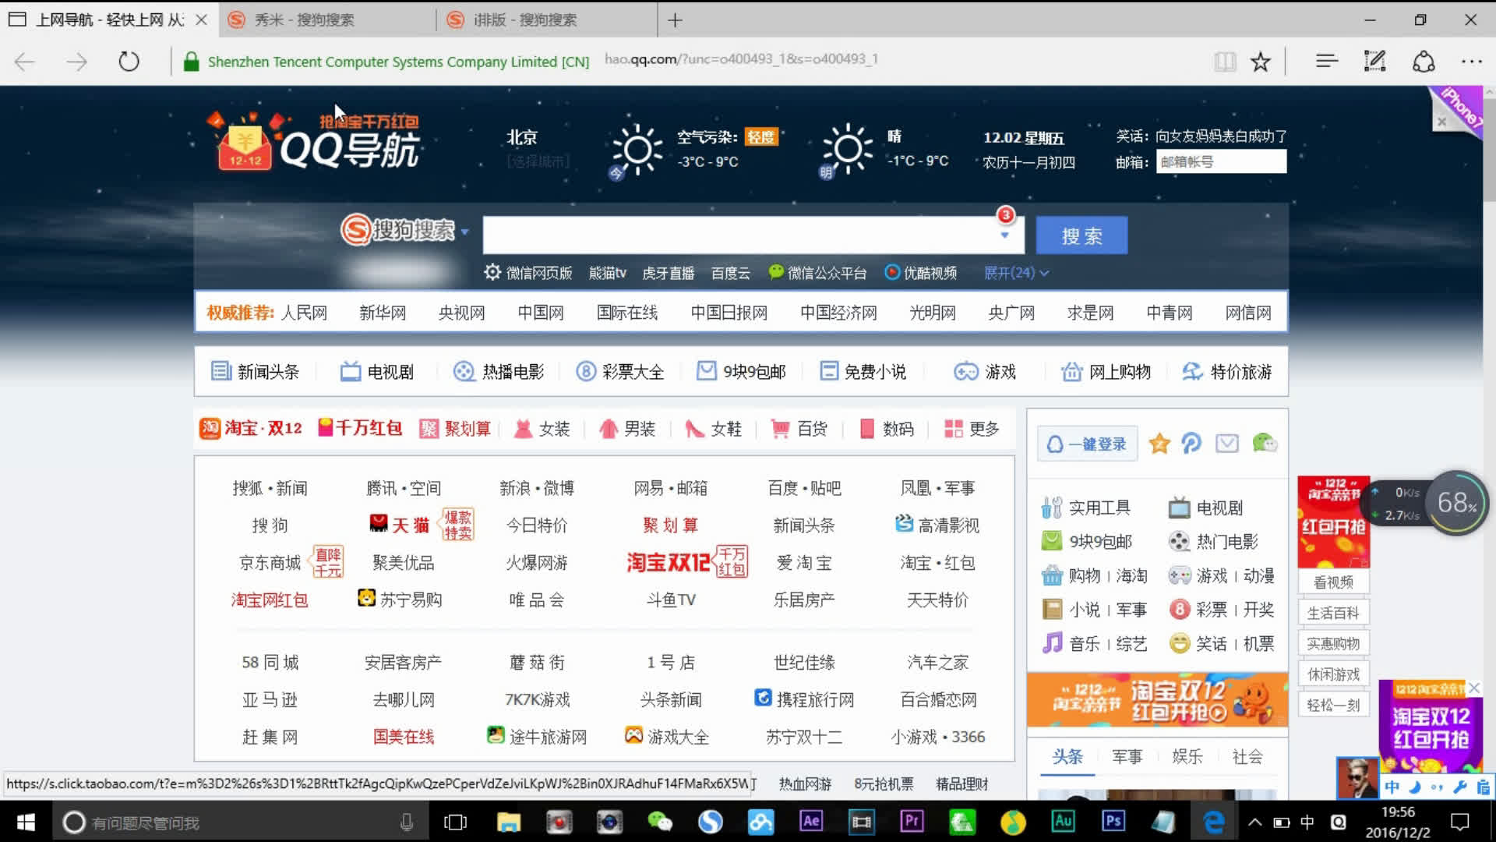The height and width of the screenshot is (842, 1496).
Task: Open the mail envelope icon
Action: (1227, 444)
